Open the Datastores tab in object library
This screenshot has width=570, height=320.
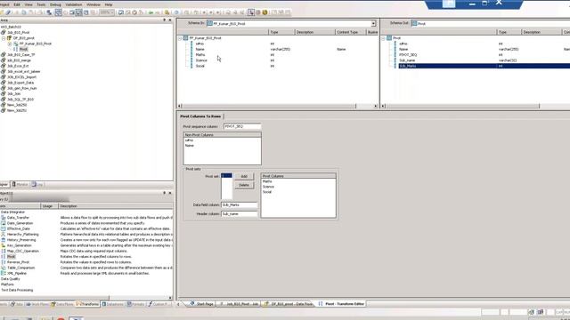tap(113, 304)
